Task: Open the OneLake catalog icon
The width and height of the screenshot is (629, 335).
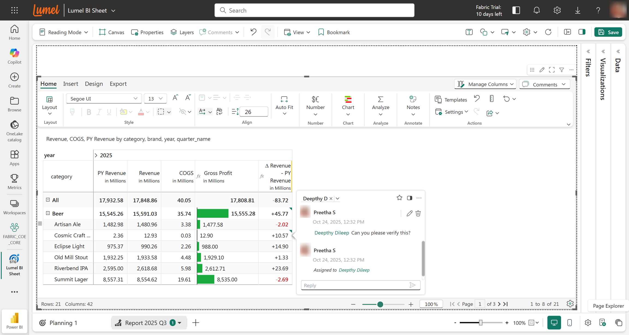Action: (14, 131)
